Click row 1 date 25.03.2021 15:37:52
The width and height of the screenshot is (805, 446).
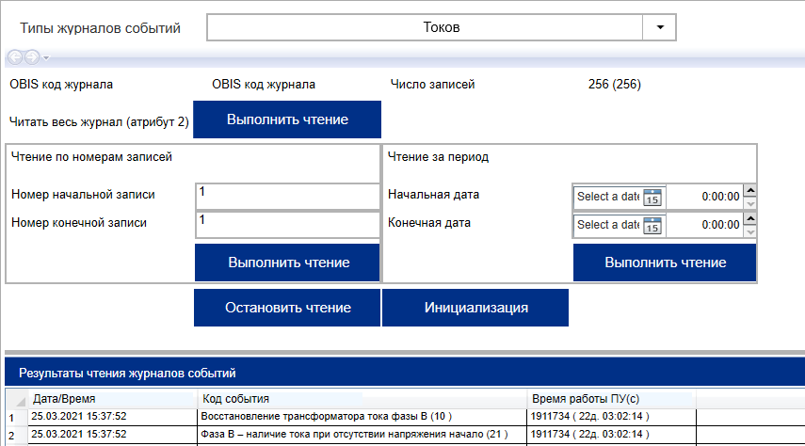112,417
